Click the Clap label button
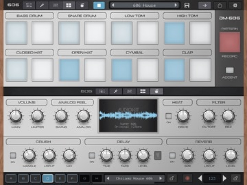247x185 pixels. point(187,52)
